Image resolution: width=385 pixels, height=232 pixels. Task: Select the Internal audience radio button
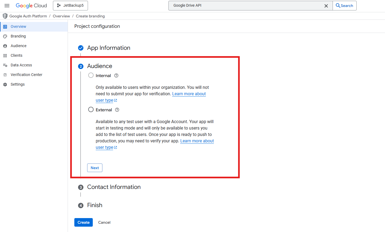click(x=91, y=75)
